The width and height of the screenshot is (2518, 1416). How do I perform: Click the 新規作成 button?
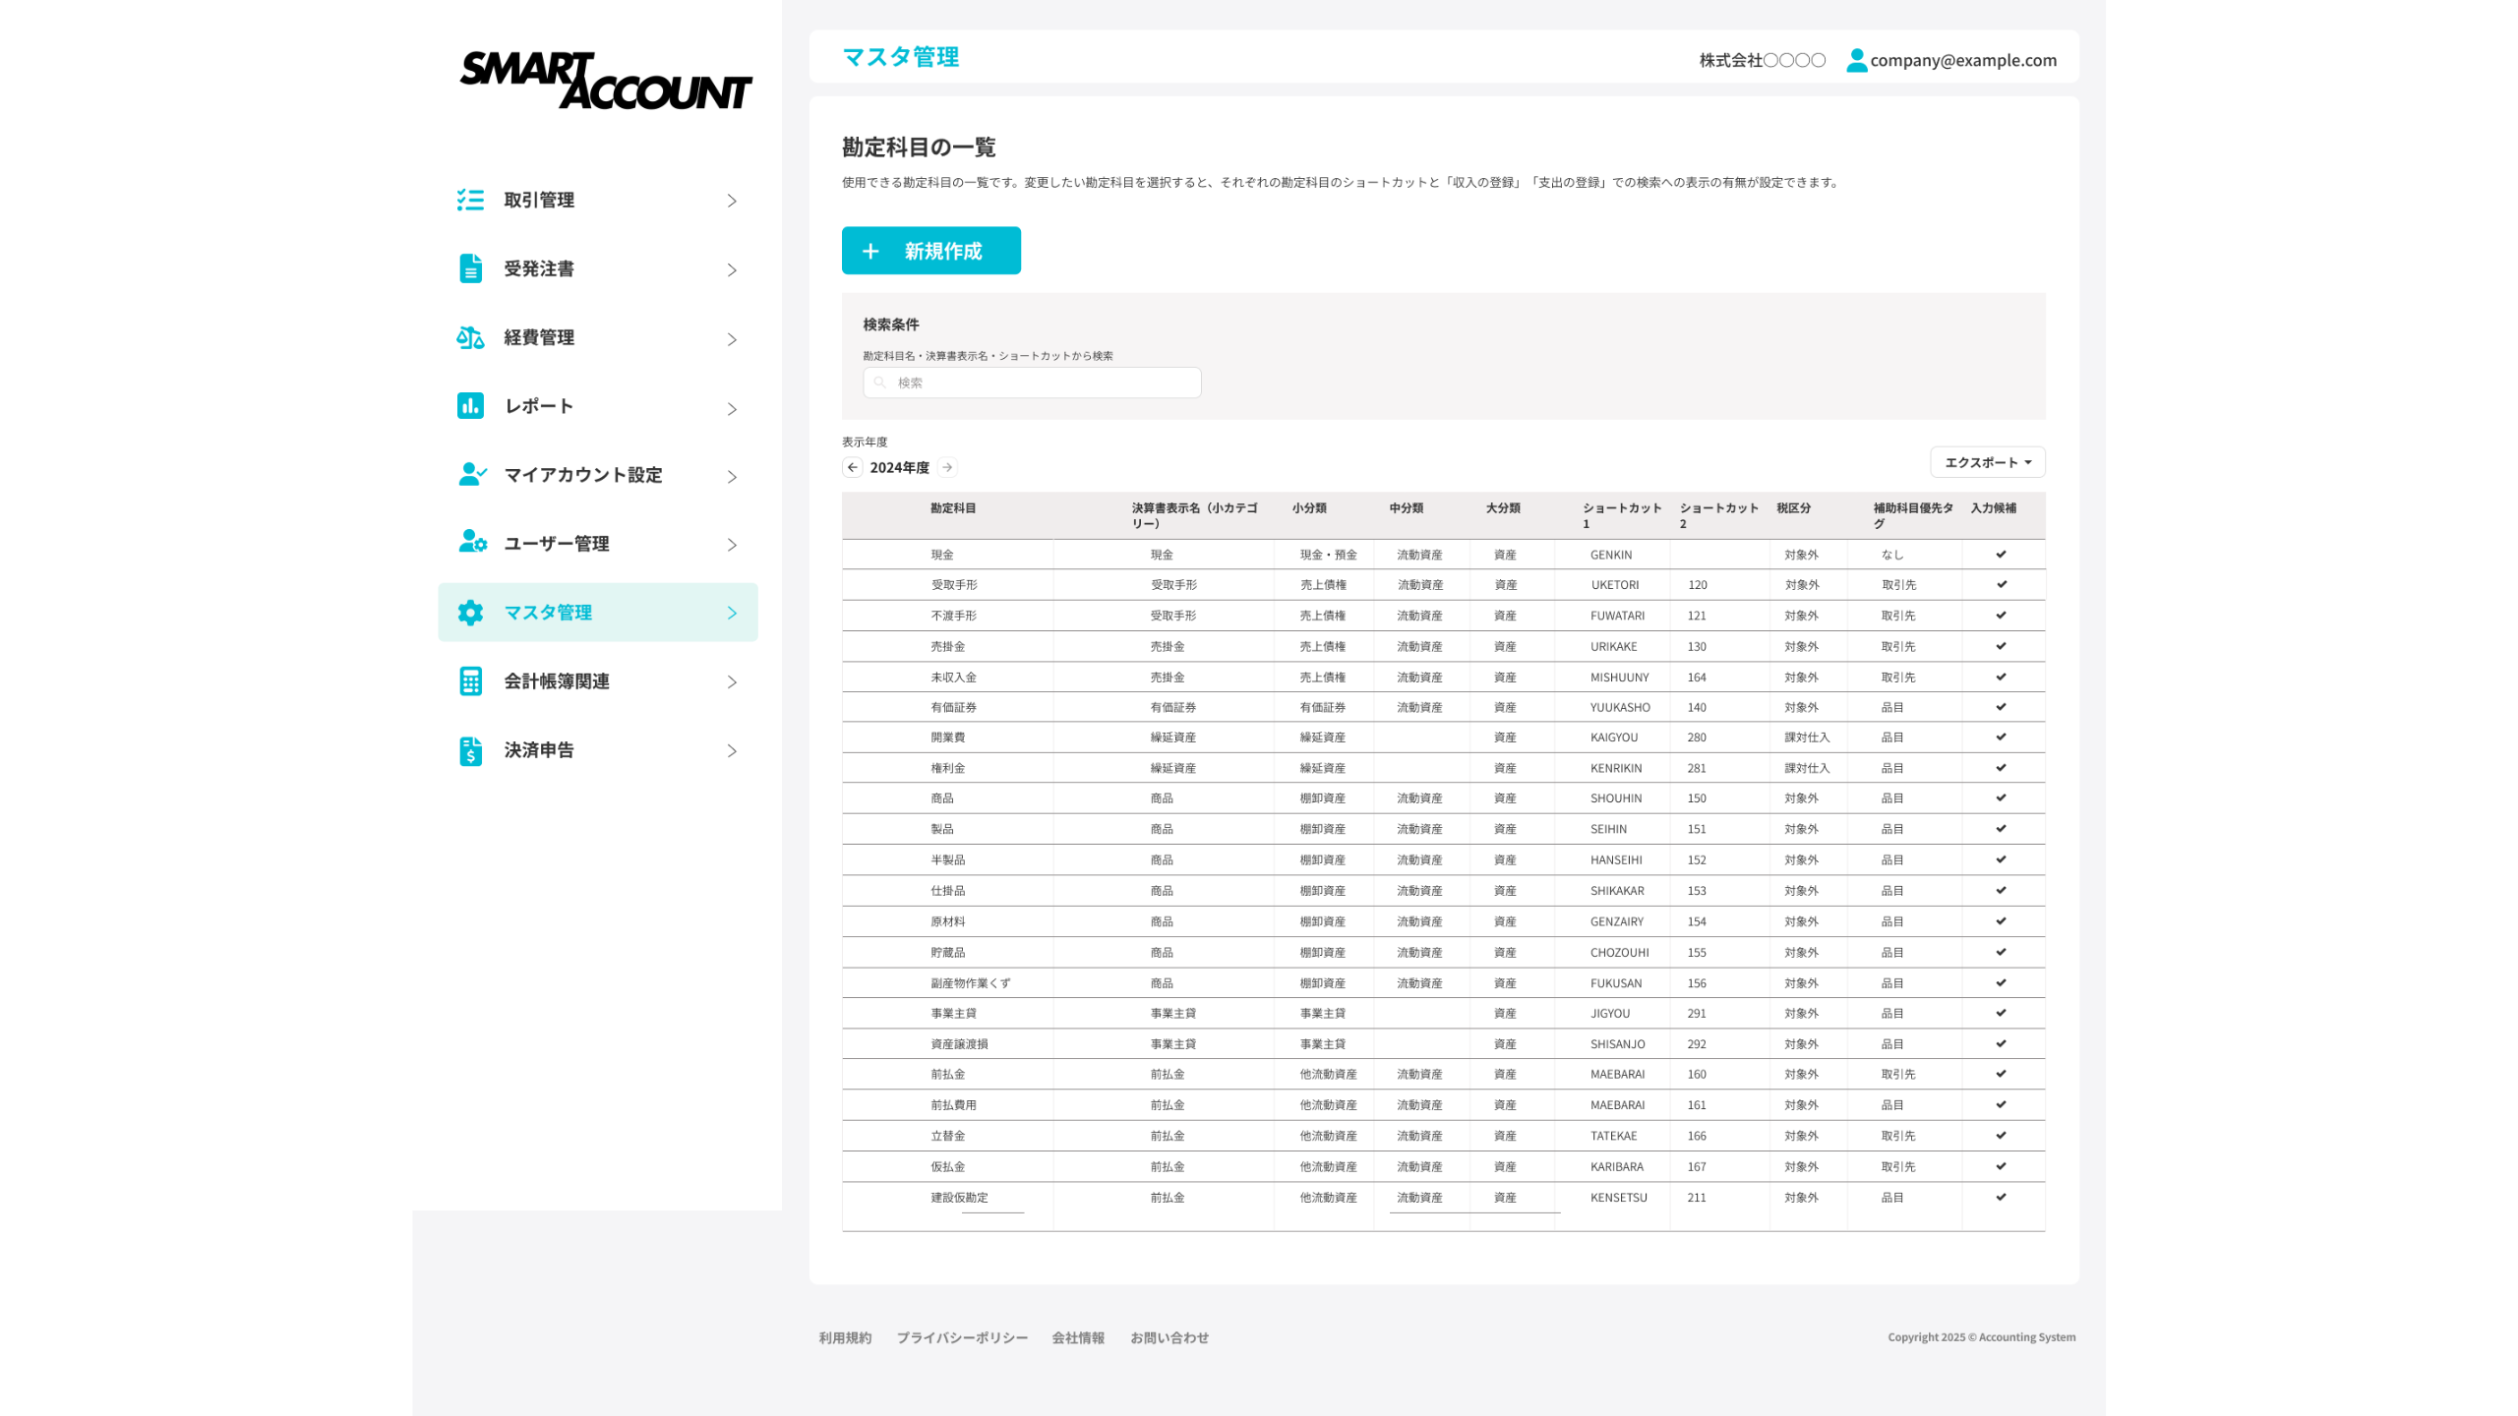(930, 251)
